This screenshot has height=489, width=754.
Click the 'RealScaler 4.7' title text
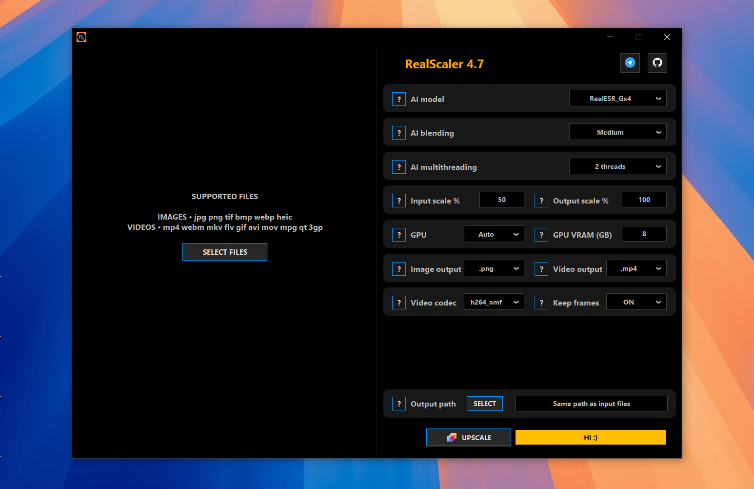tap(444, 64)
